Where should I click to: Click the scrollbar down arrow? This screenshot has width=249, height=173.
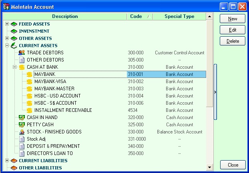[x=209, y=166]
